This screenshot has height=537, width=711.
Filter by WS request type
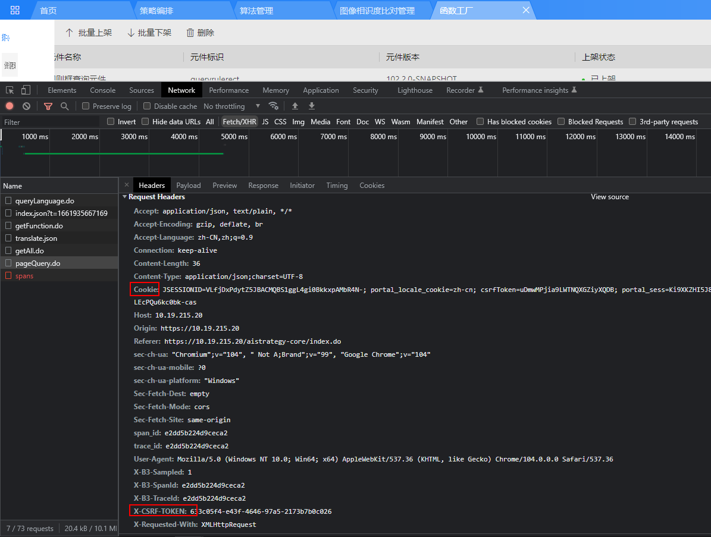[x=380, y=121]
